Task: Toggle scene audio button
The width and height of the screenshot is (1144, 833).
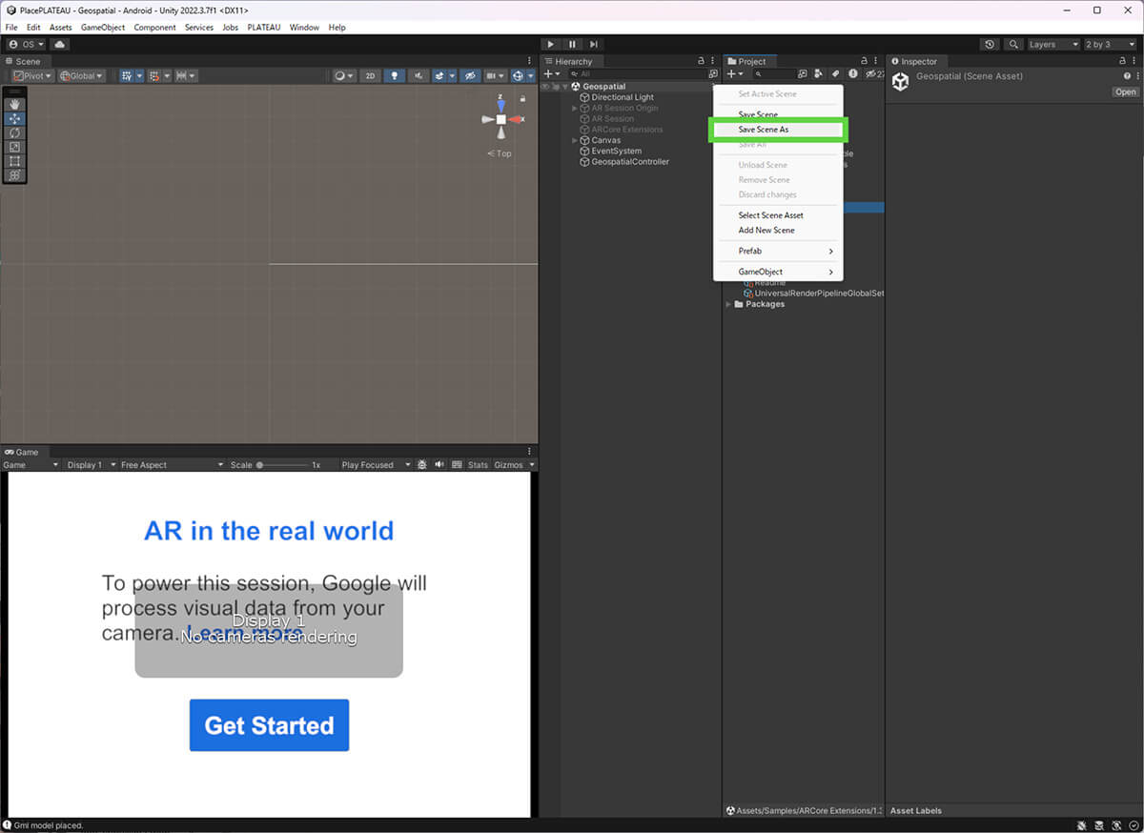Action: (x=418, y=75)
